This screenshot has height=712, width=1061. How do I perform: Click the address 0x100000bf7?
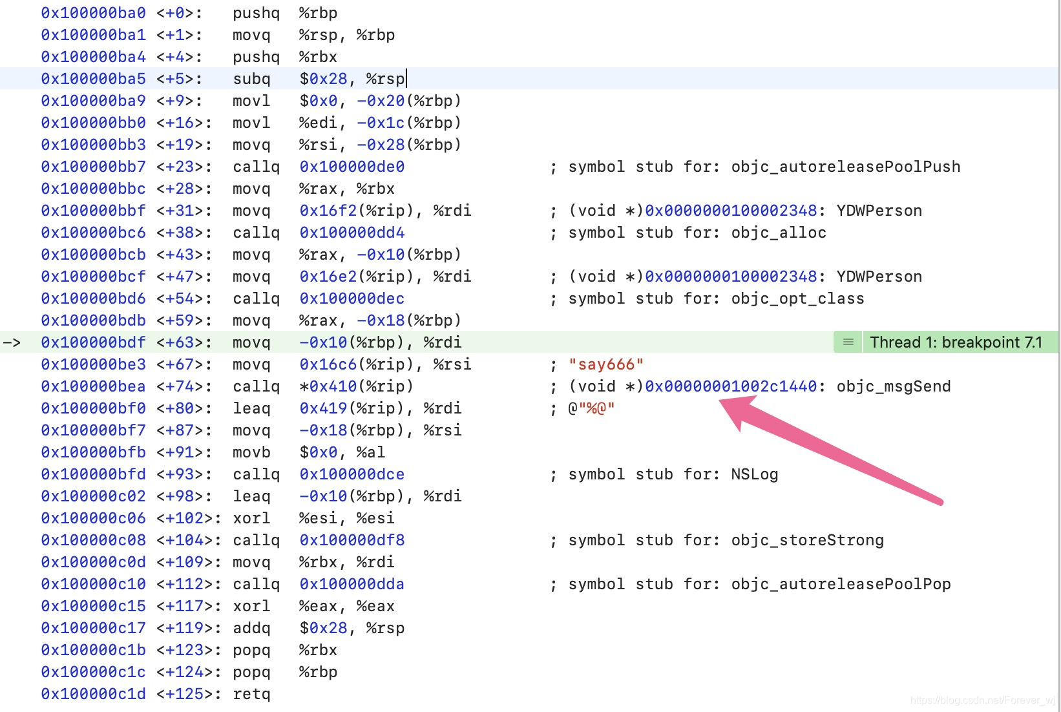[94, 430]
